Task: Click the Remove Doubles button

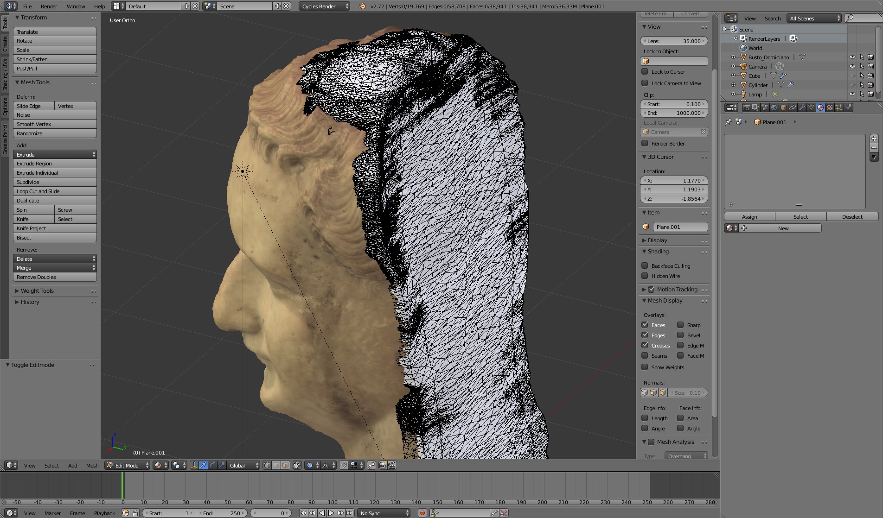Action: (x=55, y=277)
